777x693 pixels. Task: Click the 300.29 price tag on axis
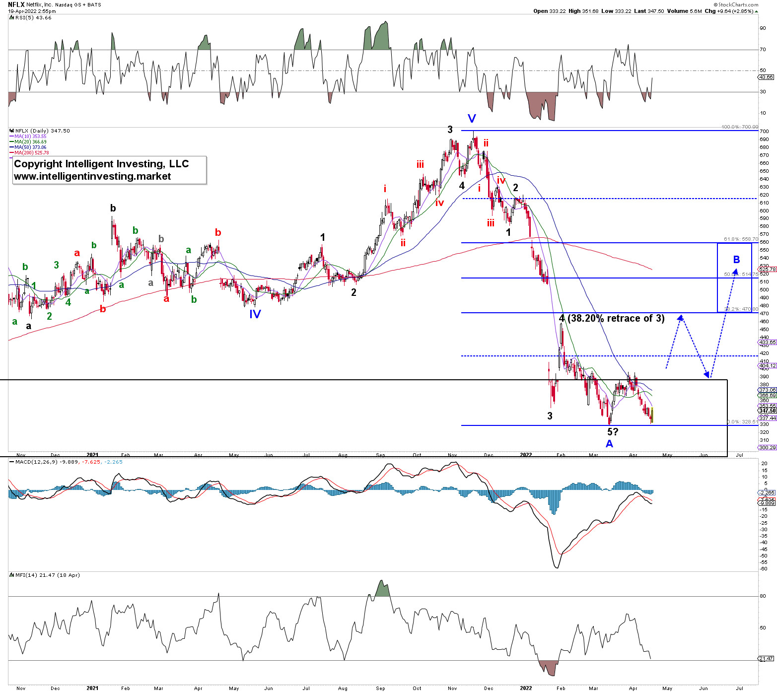pos(767,447)
